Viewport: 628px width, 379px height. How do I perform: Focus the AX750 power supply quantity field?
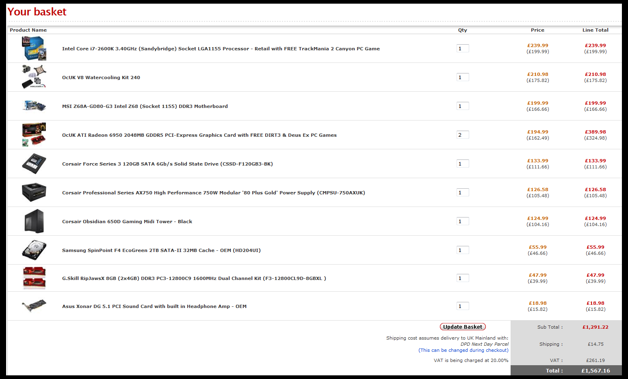[463, 192]
